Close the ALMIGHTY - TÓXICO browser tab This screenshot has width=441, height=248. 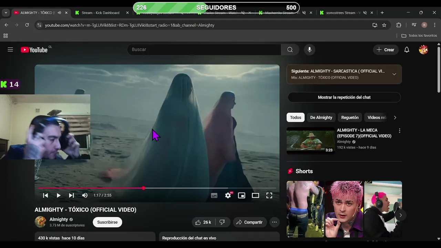tap(66, 13)
